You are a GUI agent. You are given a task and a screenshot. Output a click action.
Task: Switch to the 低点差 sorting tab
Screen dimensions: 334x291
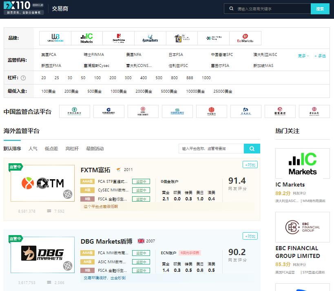point(51,149)
